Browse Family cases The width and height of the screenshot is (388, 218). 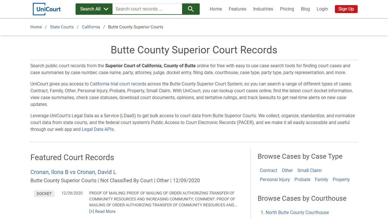(x=321, y=180)
